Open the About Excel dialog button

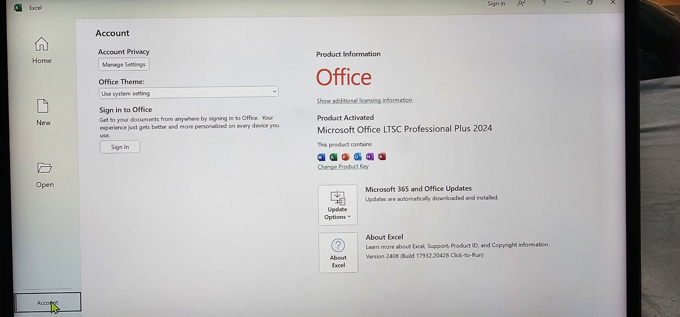[338, 253]
